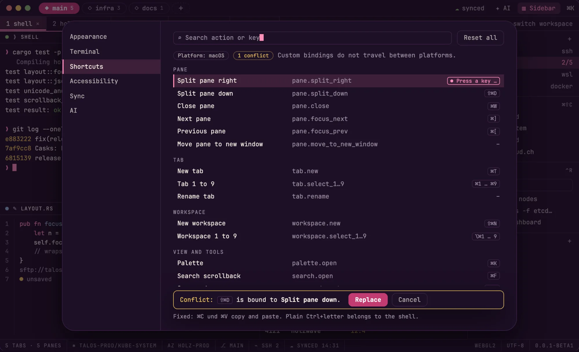
Task: Add a new workspace with plus icon
Action: point(181,8)
